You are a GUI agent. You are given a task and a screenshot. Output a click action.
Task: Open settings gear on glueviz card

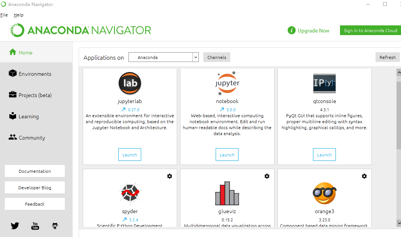click(x=267, y=176)
